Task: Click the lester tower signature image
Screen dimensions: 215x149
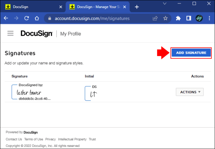Action: click(x=29, y=92)
